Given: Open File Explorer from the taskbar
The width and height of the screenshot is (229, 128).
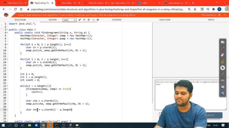Looking at the screenshot, I should click(x=29, y=125).
